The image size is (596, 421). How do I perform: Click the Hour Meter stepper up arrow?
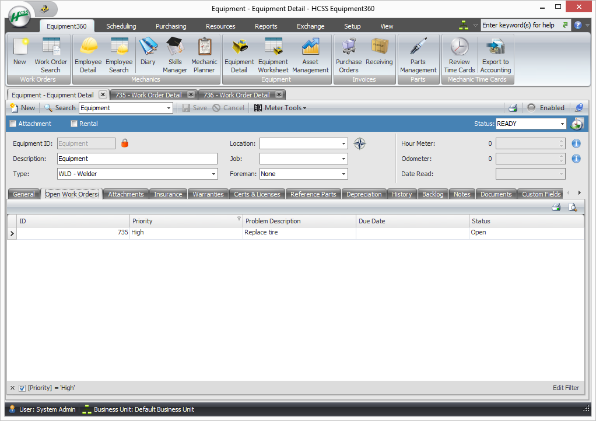(562, 141)
